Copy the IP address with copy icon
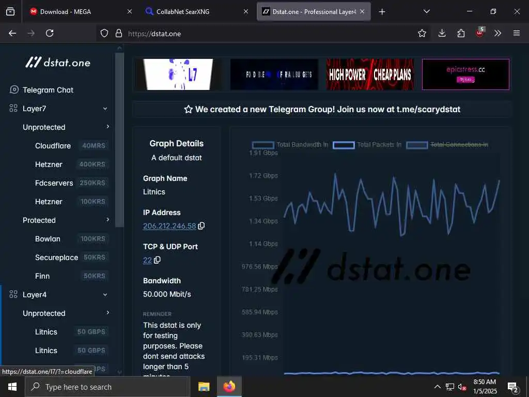The height and width of the screenshot is (397, 529). click(201, 226)
